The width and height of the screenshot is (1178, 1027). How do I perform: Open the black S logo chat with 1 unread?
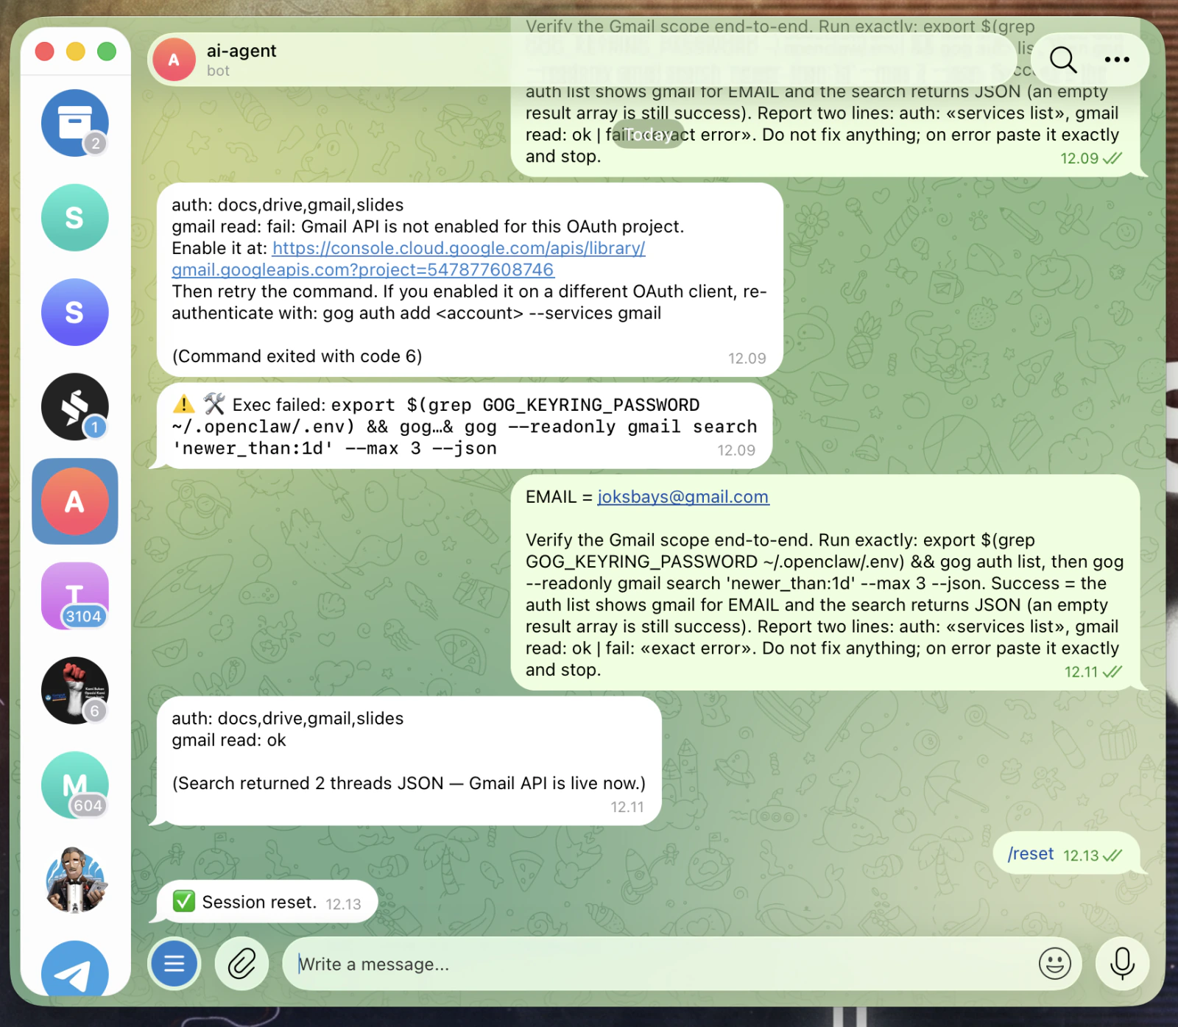point(74,406)
